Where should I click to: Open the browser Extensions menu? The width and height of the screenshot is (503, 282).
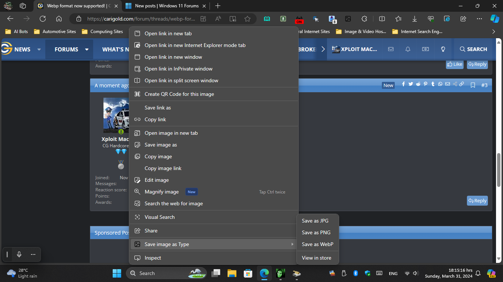(x=365, y=19)
